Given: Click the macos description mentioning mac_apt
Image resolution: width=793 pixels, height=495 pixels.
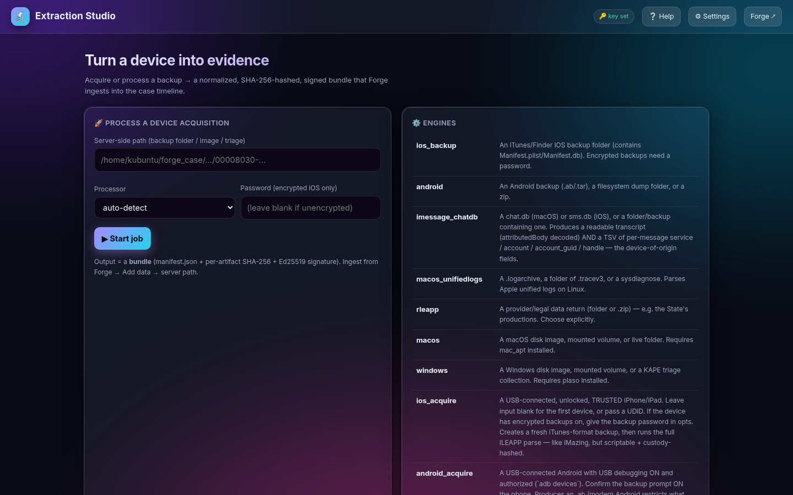Looking at the screenshot, I should (596, 345).
